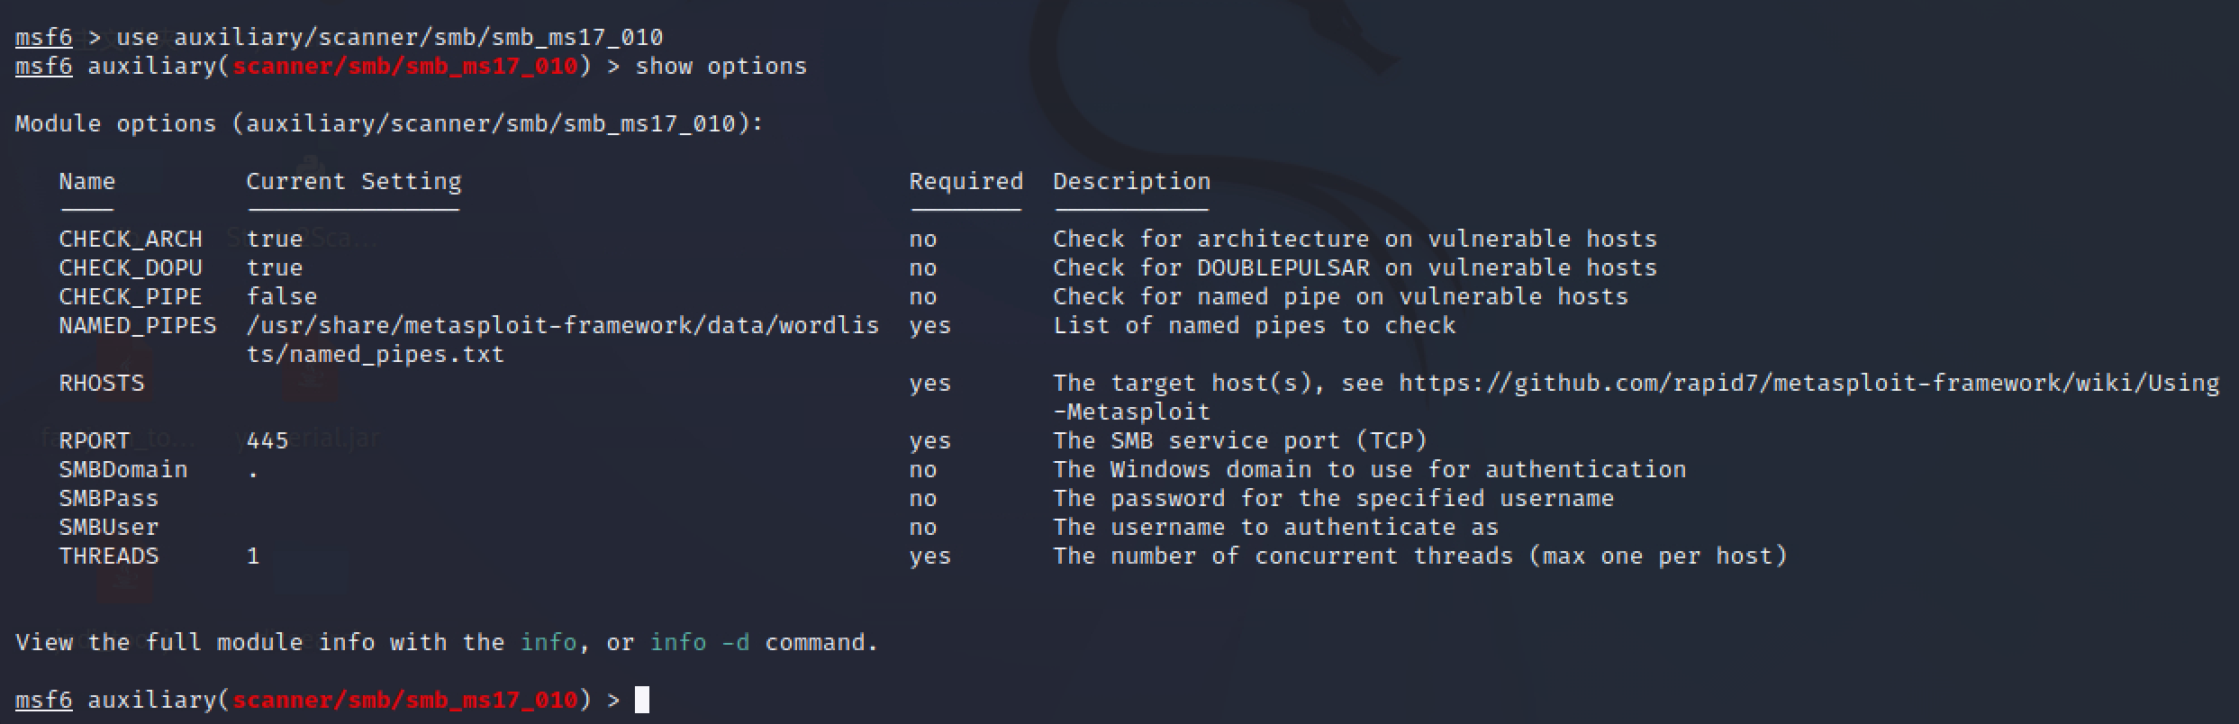
Task: Click the CHECK_DOPU "true" setting value
Action: pyautogui.click(x=275, y=268)
